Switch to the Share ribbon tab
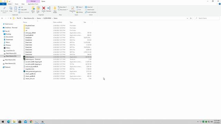 point(17,4)
